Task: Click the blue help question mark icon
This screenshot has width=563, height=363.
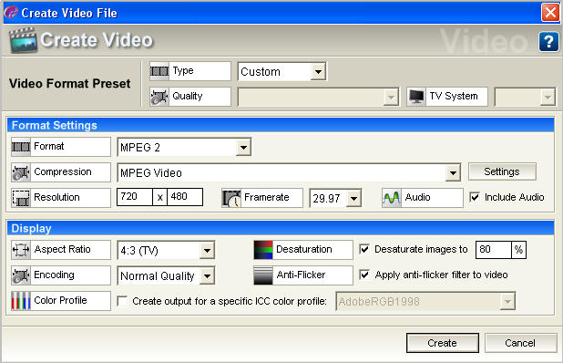Action: pos(548,42)
